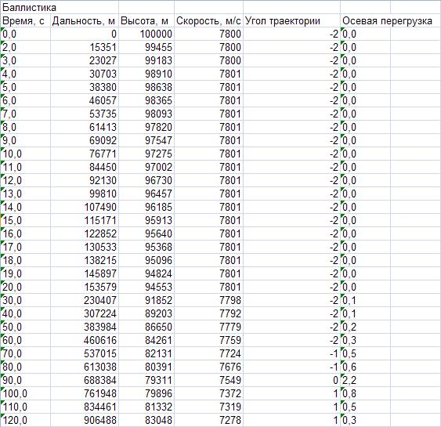Viewport: 441px width, 427px height.
Task: Select range cell '230407'
Action: (85, 300)
